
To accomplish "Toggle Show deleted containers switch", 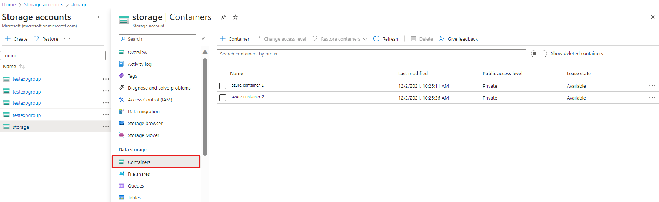I will pyautogui.click(x=539, y=54).
